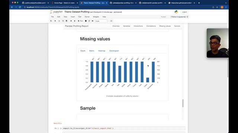Screen dimensions: 238x133
Task: Go to Sample in the profiling report nav
Action: point(177,26)
